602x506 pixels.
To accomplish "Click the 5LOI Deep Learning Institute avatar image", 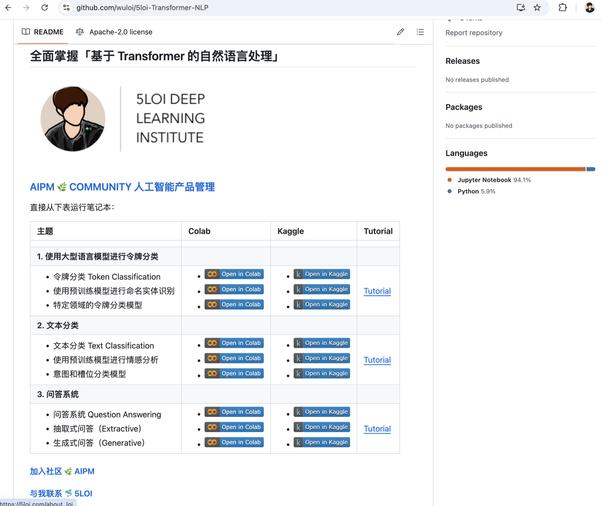I will pyautogui.click(x=73, y=119).
